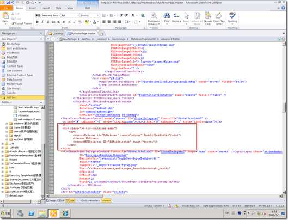Click the numbering list icon
The width and height of the screenshot is (288, 220).
112,15
